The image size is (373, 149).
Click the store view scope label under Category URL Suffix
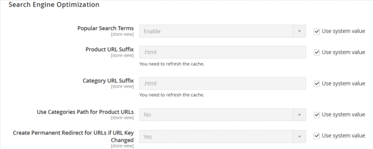tap(122, 87)
